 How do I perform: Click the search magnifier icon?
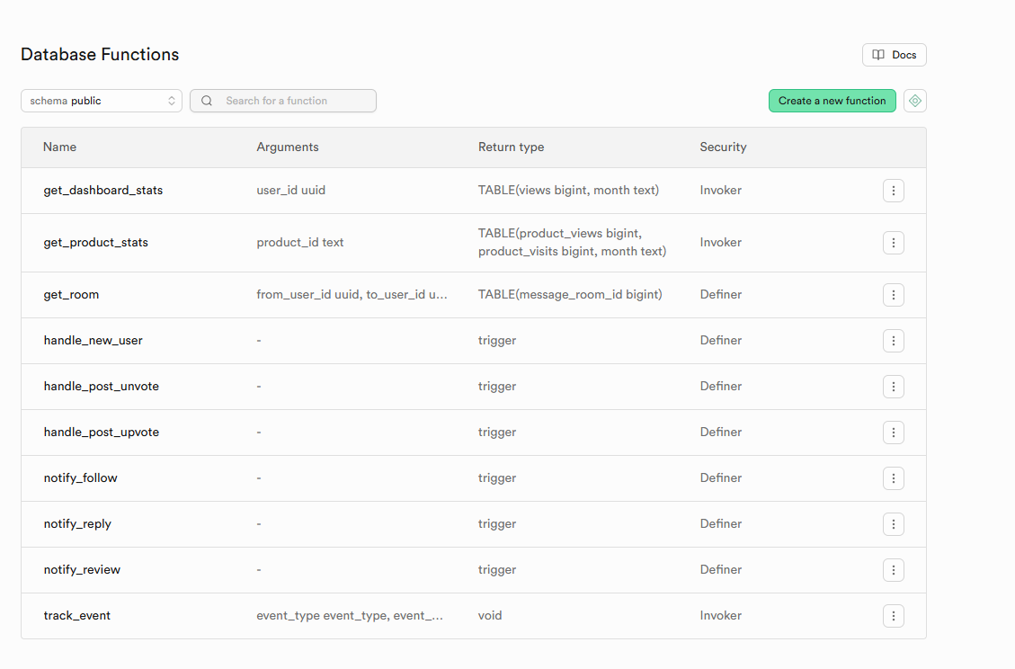pyautogui.click(x=207, y=101)
